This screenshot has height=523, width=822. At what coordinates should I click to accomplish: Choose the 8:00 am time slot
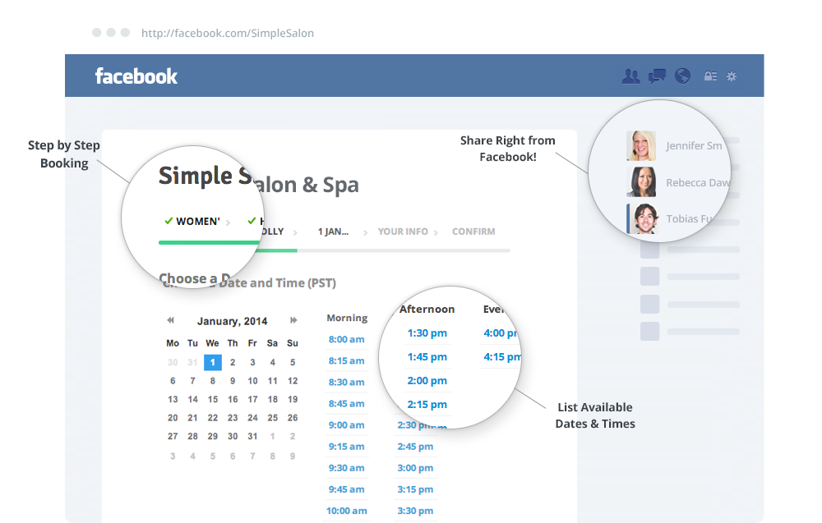(347, 339)
